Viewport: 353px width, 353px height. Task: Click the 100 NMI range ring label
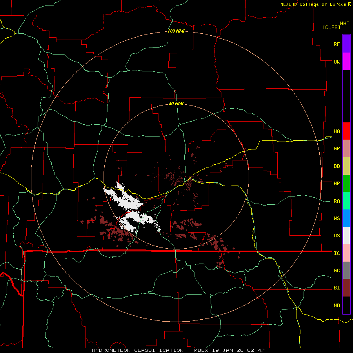coord(176,31)
